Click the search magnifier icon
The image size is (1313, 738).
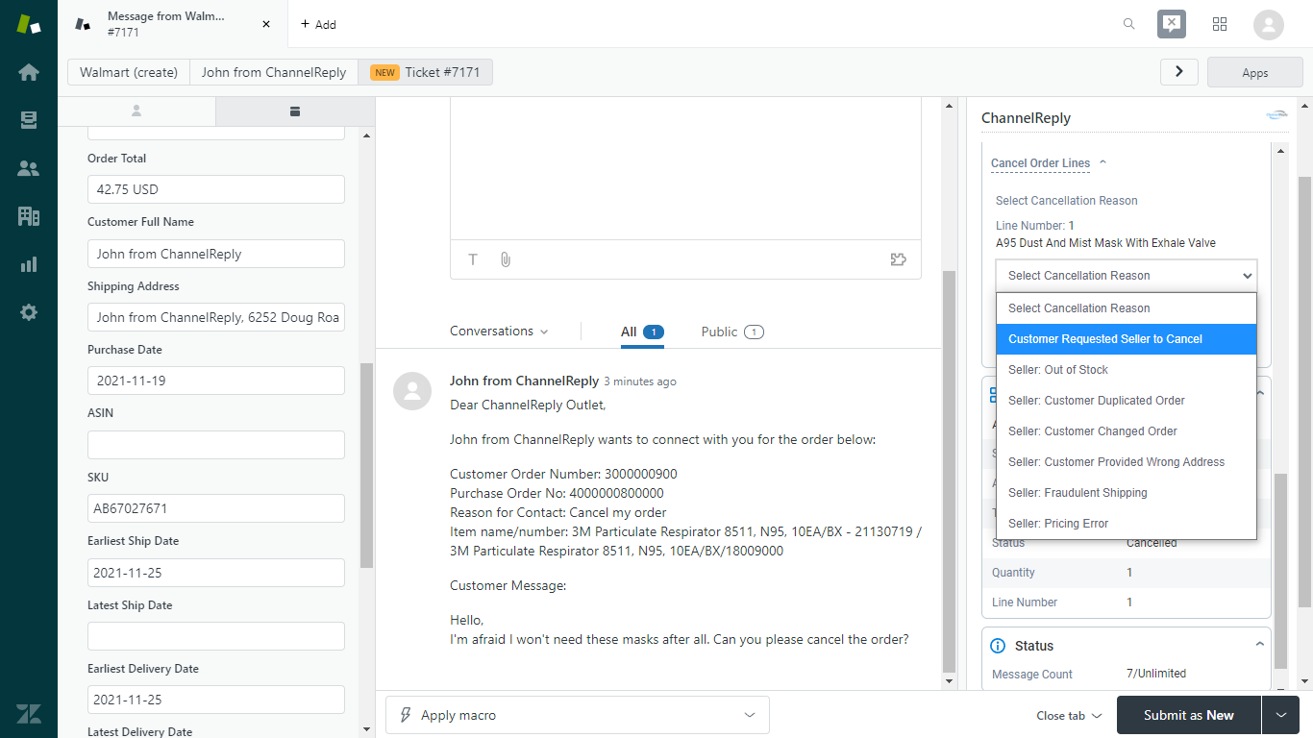point(1129,24)
